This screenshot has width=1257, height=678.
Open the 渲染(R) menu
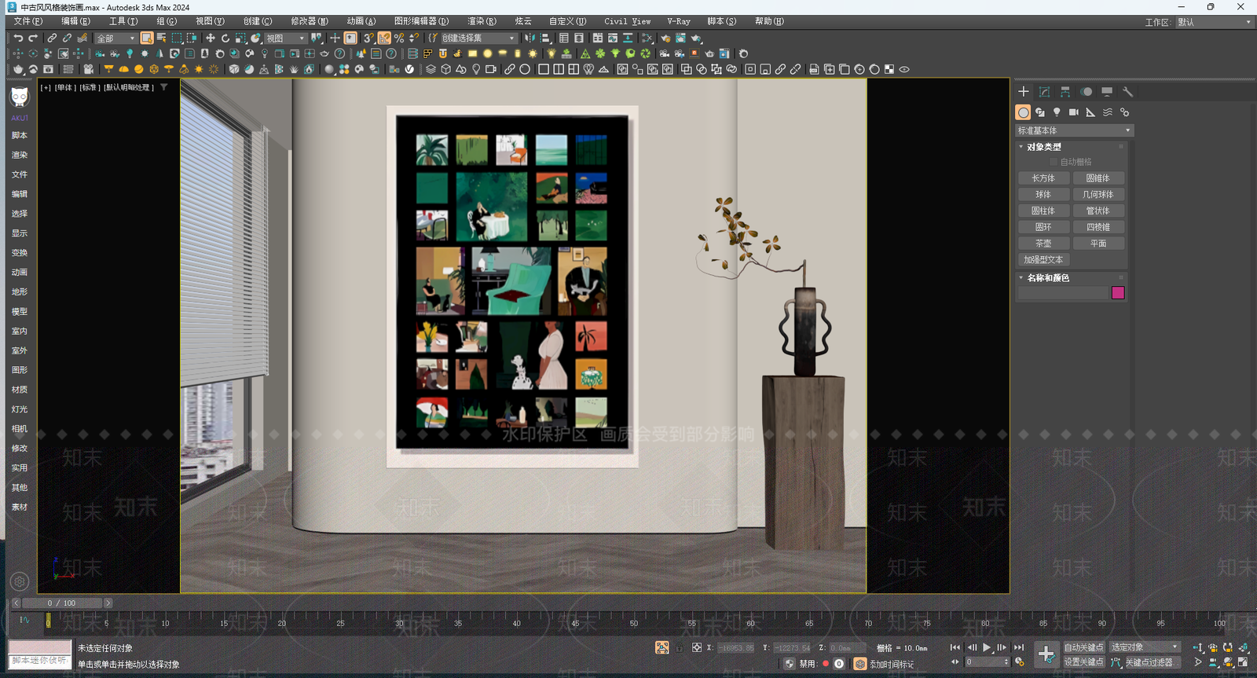(x=482, y=21)
